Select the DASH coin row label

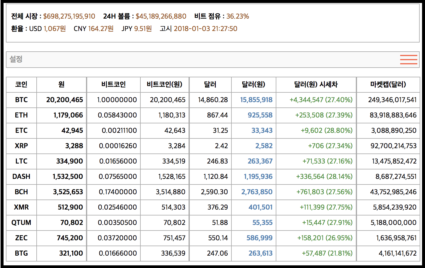tap(21, 177)
